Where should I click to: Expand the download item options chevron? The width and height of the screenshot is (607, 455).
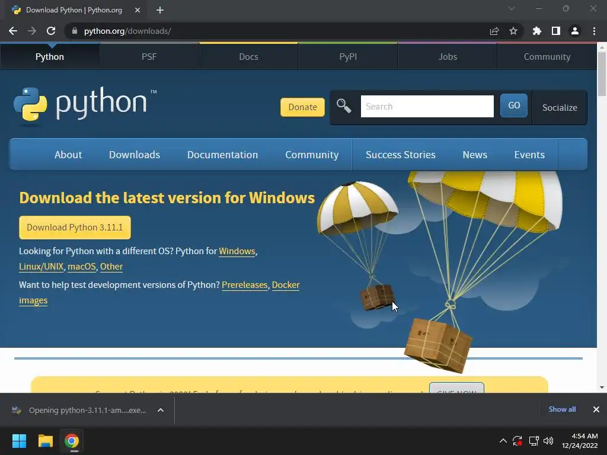point(161,410)
